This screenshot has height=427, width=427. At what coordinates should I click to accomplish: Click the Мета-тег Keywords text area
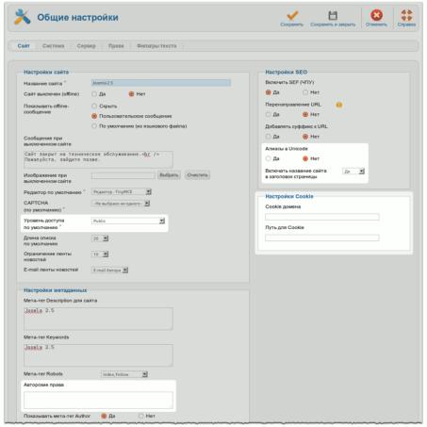coord(98,355)
